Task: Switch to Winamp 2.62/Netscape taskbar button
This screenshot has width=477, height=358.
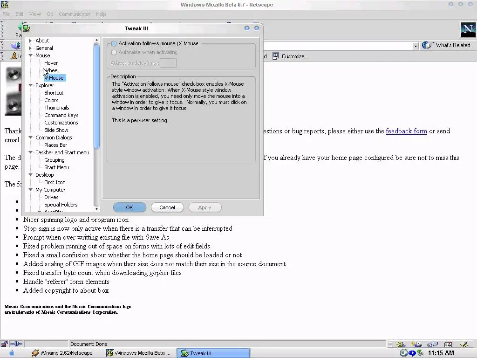Action: click(x=62, y=353)
